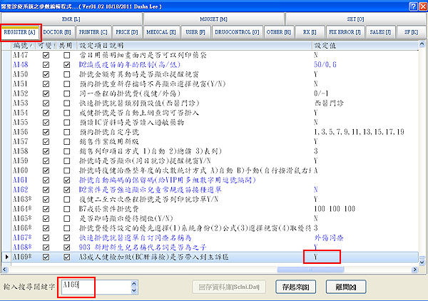Click the down arrow of the search keyword spinner
The height and width of the screenshot is (301, 428).
pyautogui.click(x=133, y=291)
